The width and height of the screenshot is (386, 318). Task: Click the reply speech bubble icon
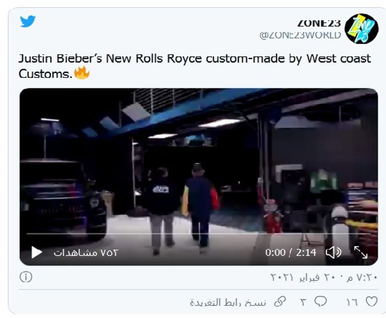(x=320, y=301)
